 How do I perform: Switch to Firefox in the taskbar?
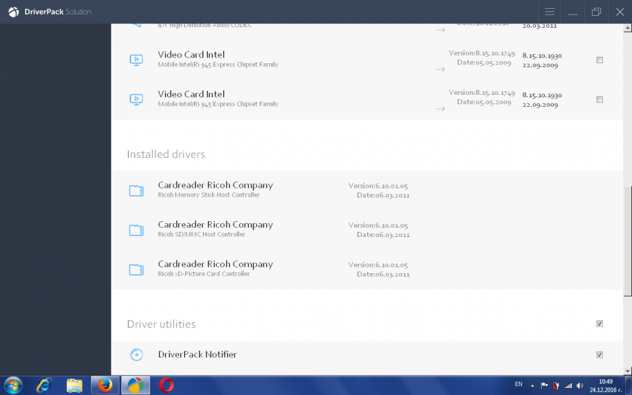(105, 386)
